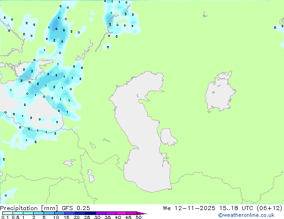Image resolution: width=284 pixels, height=219 pixels.
Task: Click the 0.5–1 mm legend color box
Action: [18, 213]
